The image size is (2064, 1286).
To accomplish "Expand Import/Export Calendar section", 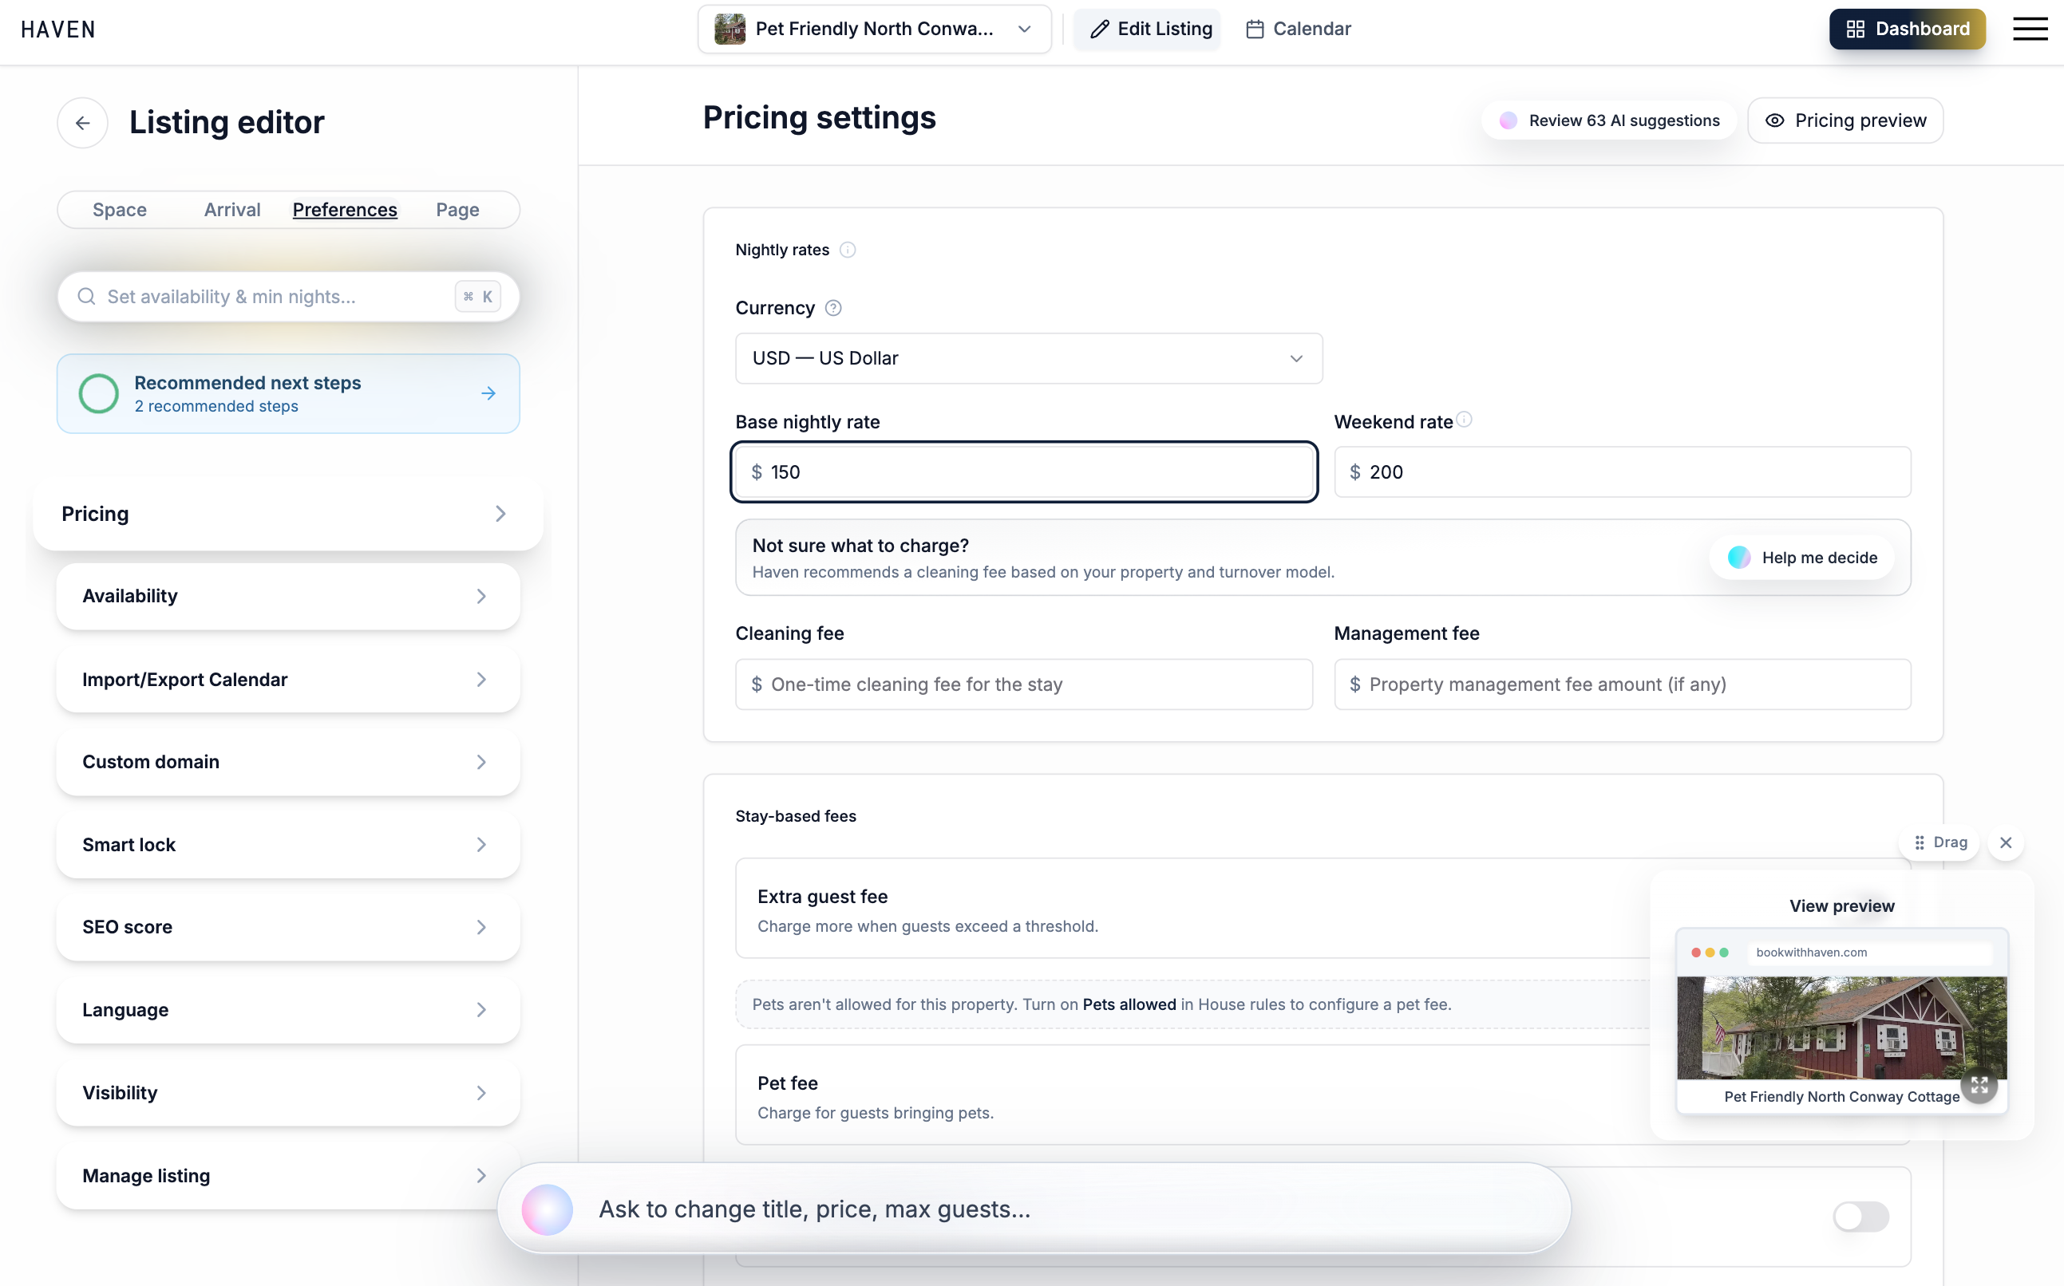I will point(287,680).
